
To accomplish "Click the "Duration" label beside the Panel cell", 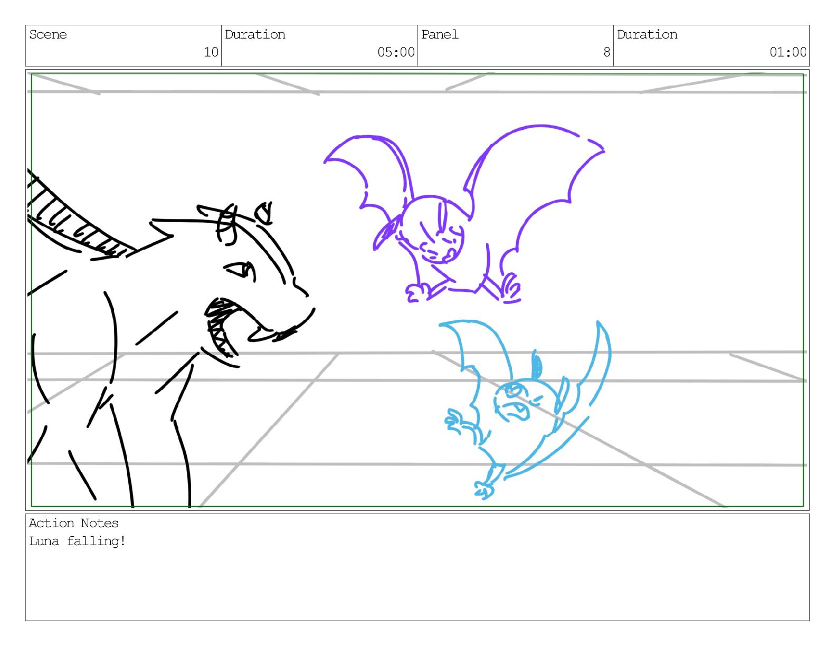I will coord(647,35).
